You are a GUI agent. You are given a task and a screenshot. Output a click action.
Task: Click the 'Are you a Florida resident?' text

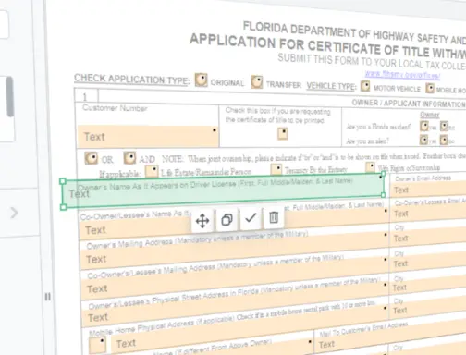tap(378, 127)
